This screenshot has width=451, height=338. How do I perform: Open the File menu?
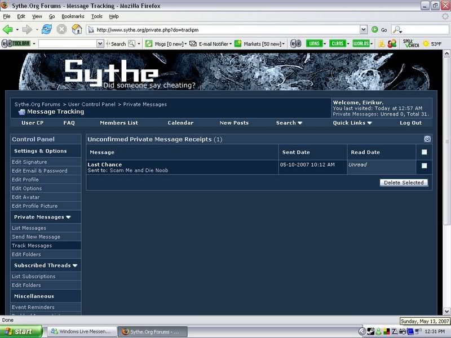[7, 16]
